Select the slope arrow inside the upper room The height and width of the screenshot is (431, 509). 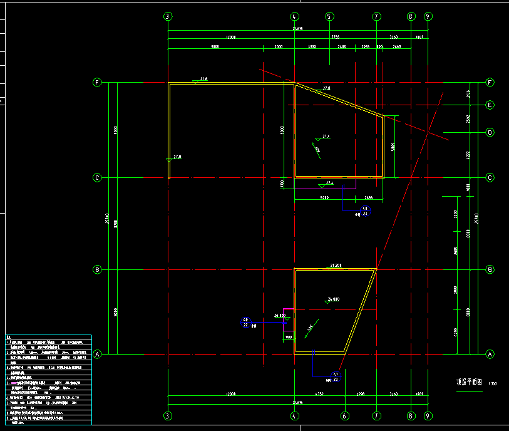[x=316, y=148]
